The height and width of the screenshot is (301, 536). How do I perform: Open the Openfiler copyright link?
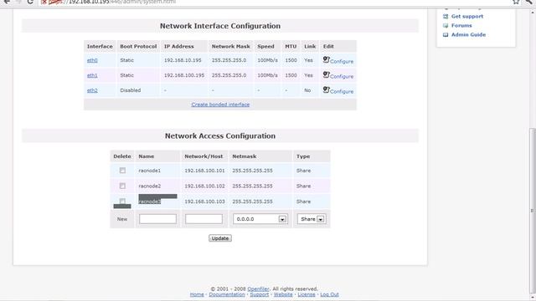pyautogui.click(x=258, y=289)
